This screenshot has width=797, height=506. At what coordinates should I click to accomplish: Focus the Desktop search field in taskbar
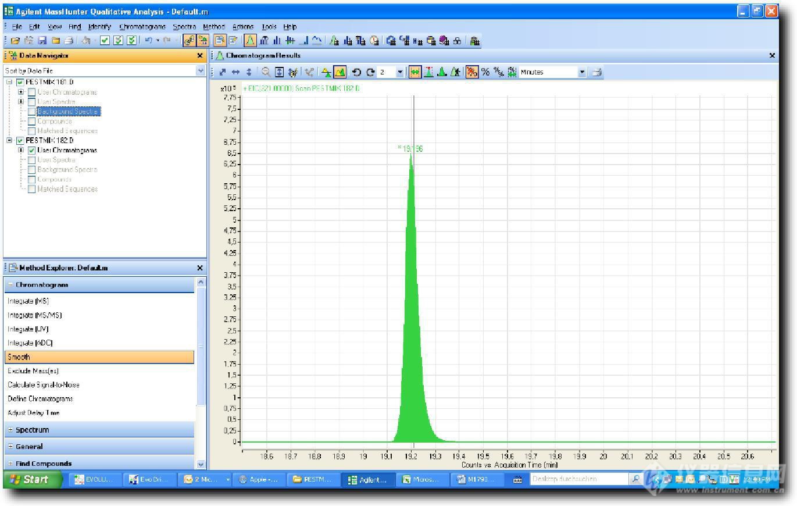[x=578, y=479]
